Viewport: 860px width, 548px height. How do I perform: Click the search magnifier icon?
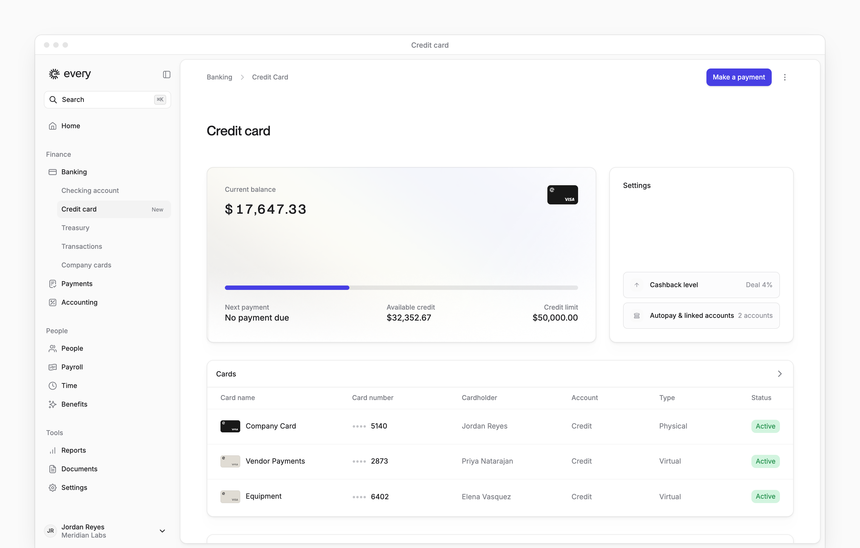53,100
